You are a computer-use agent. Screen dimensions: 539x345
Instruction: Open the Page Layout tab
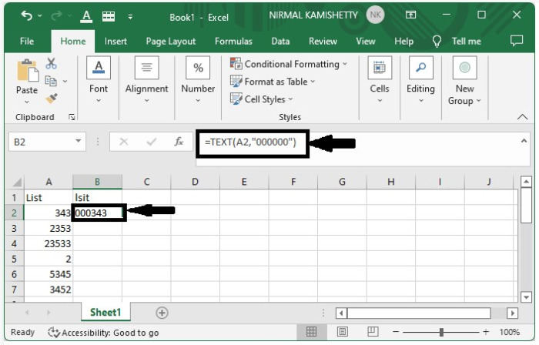[x=170, y=42]
